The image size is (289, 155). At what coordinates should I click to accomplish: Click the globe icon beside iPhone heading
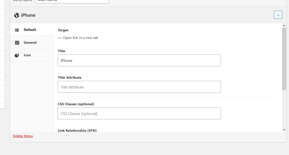[17, 15]
